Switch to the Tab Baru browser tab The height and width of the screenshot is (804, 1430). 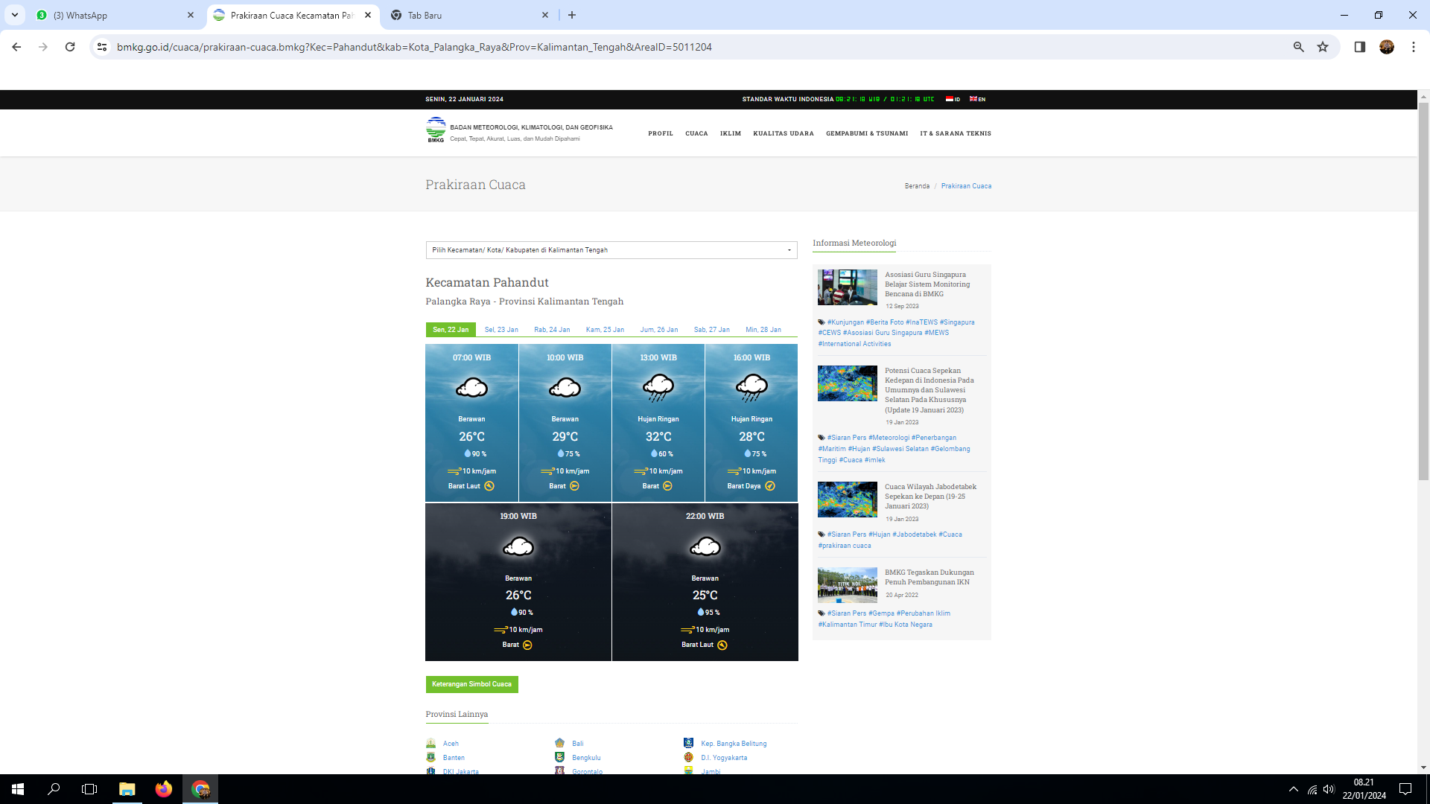[x=469, y=15]
